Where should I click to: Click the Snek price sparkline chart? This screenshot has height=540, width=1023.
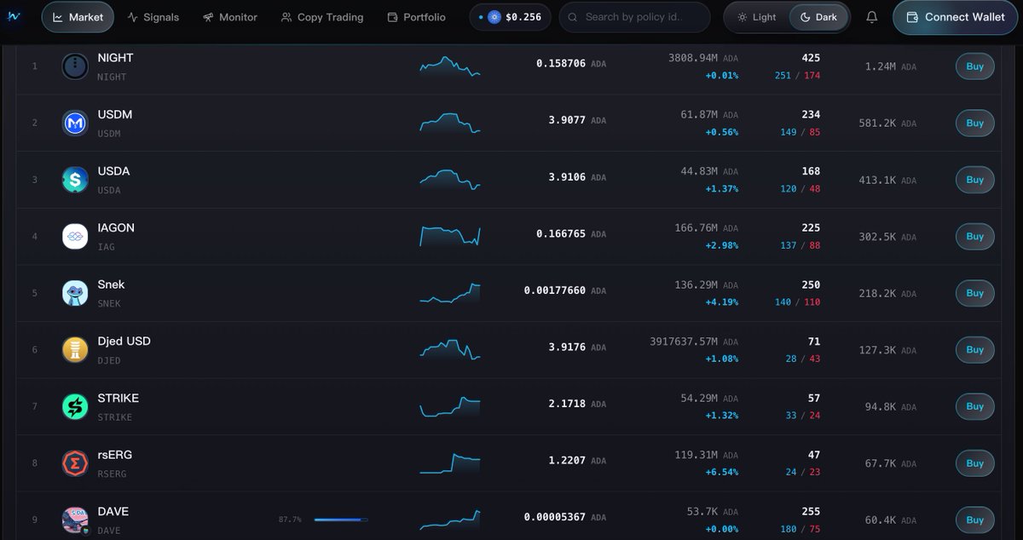450,293
